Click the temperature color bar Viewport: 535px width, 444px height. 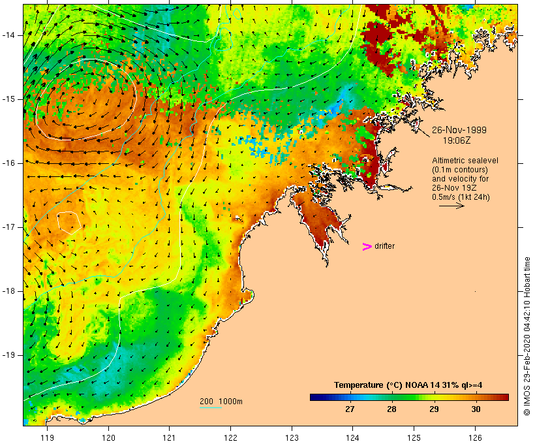tap(409, 397)
